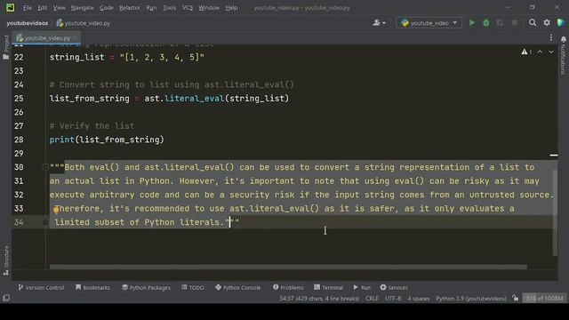
Task: Open Search Everywhere magnifier
Action: tap(533, 23)
